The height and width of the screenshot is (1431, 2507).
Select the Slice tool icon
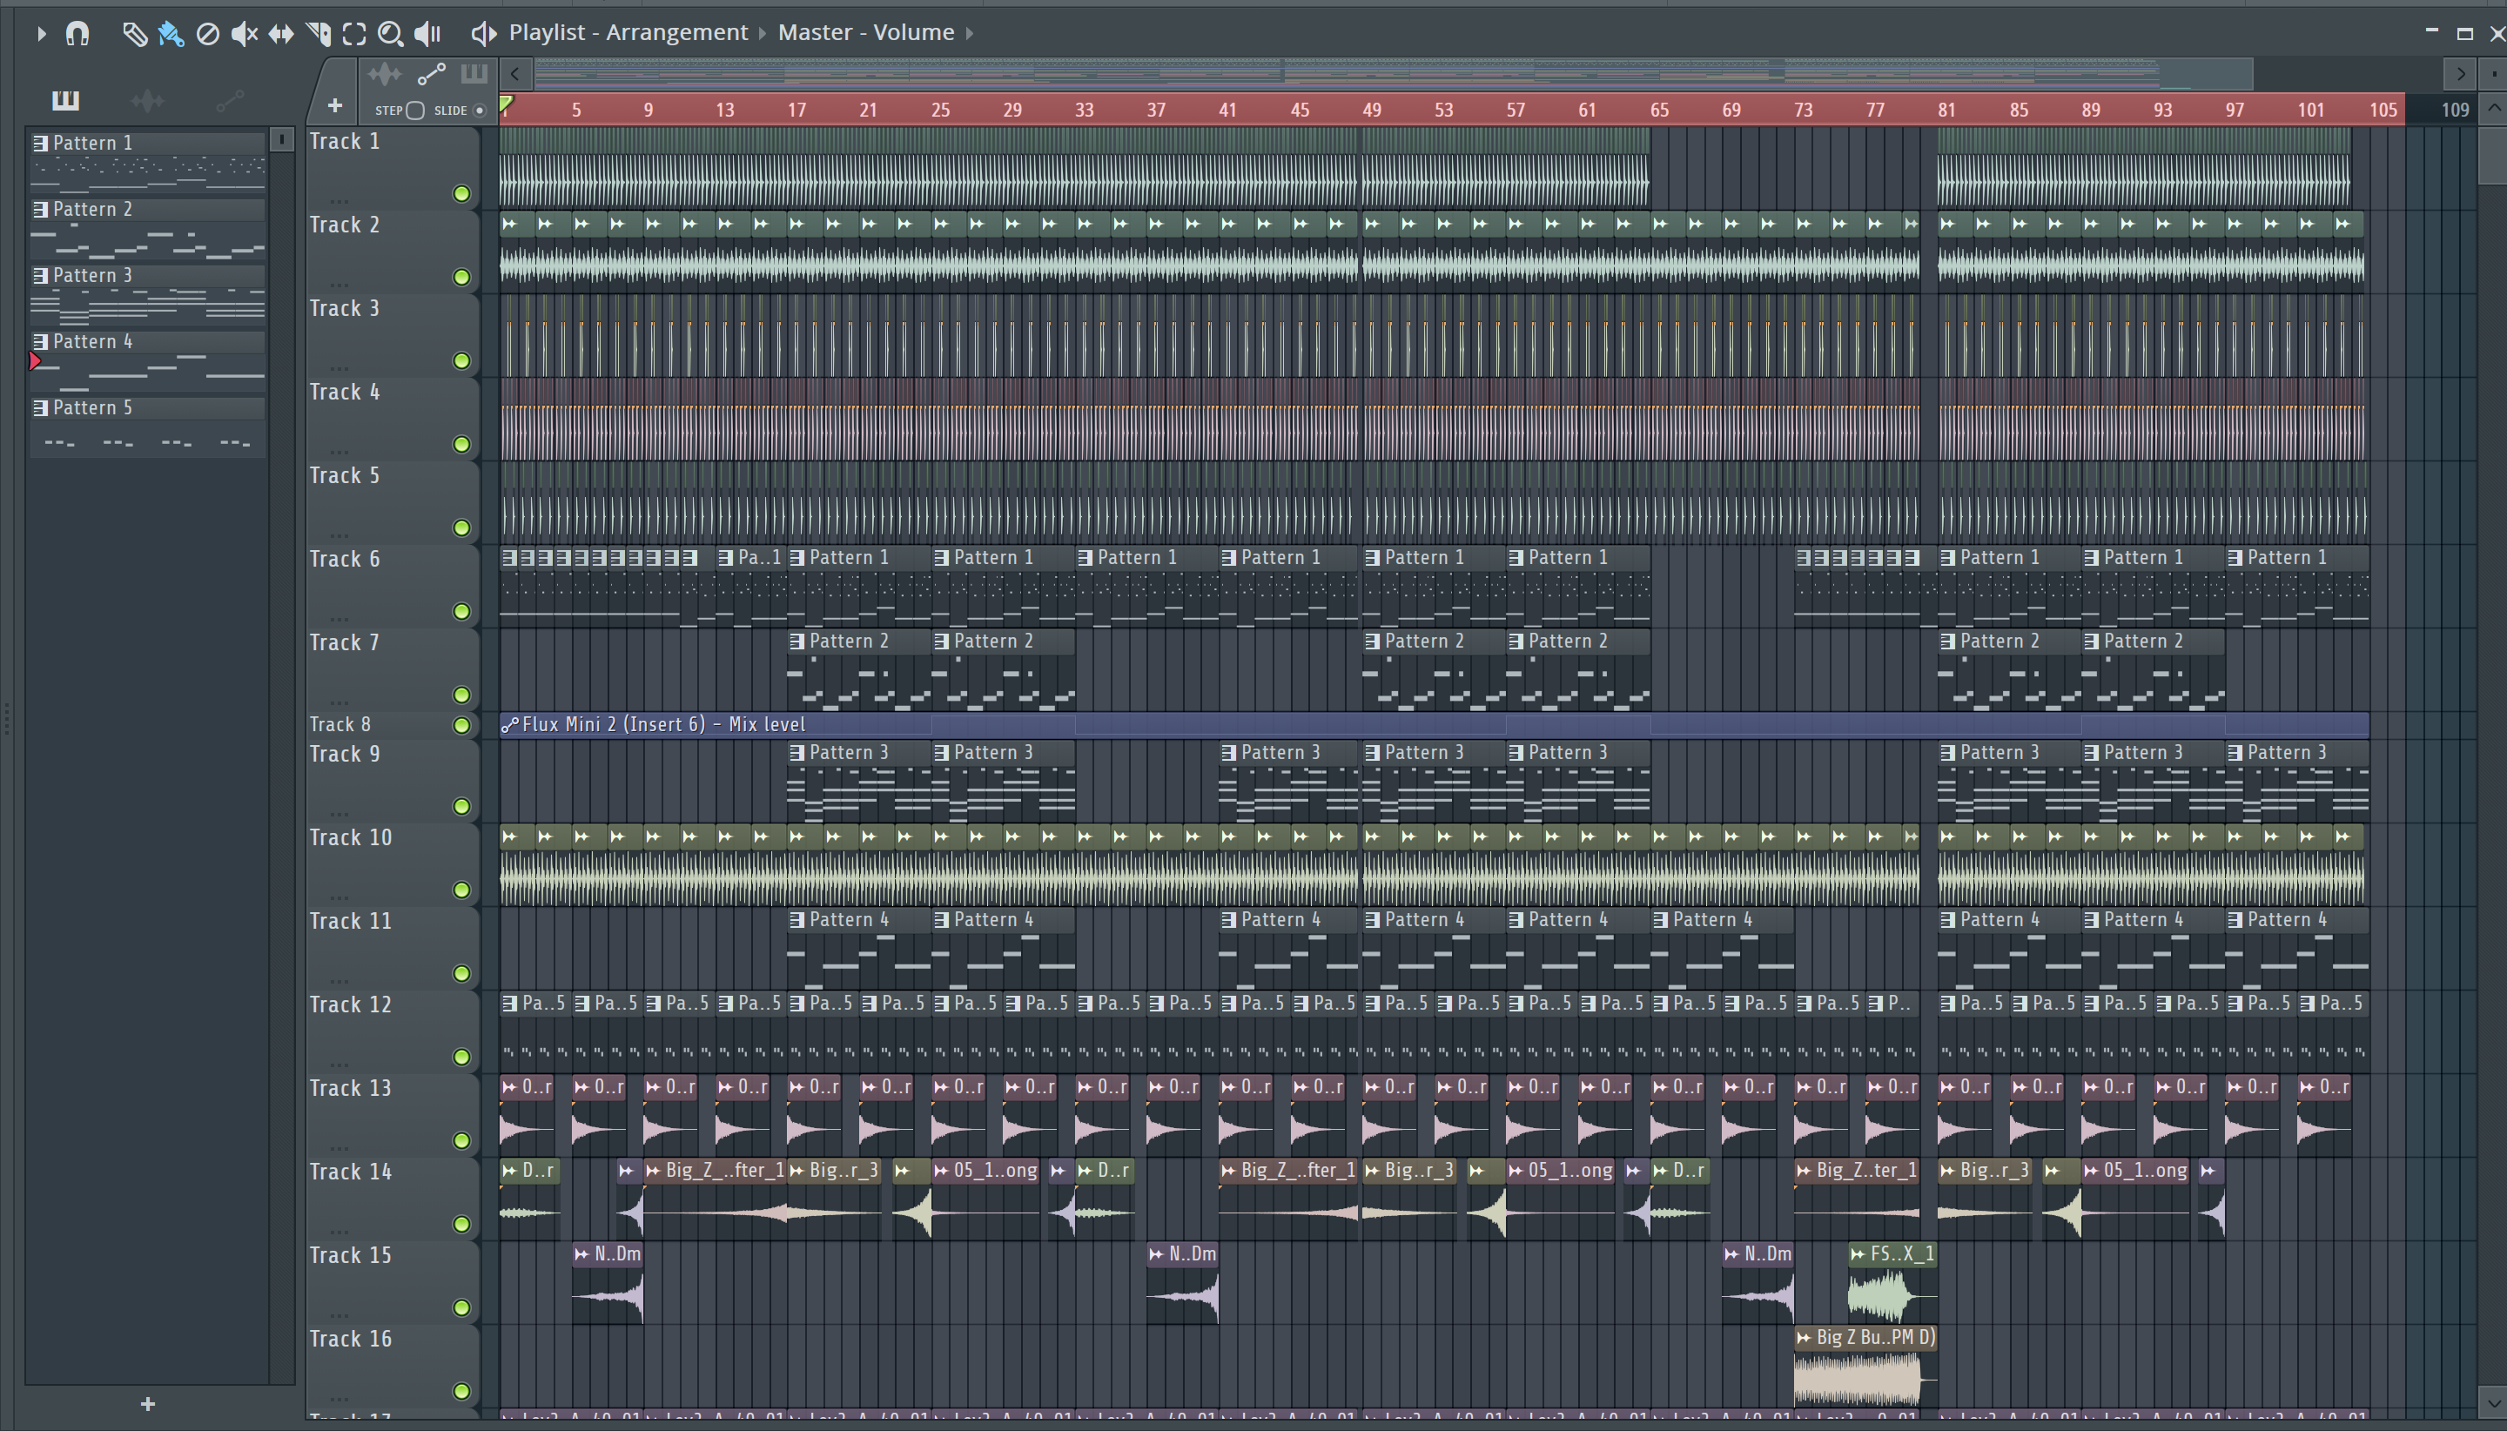pos(318,33)
